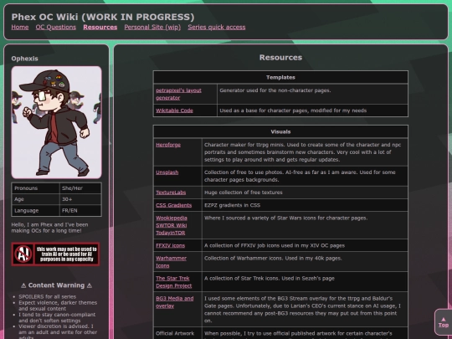Image resolution: width=452 pixels, height=339 pixels.
Task: Click the no-AI usage banner image
Action: [55, 254]
